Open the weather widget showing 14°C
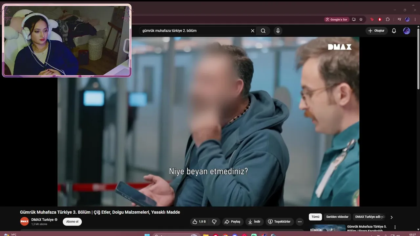 [x=10, y=235]
